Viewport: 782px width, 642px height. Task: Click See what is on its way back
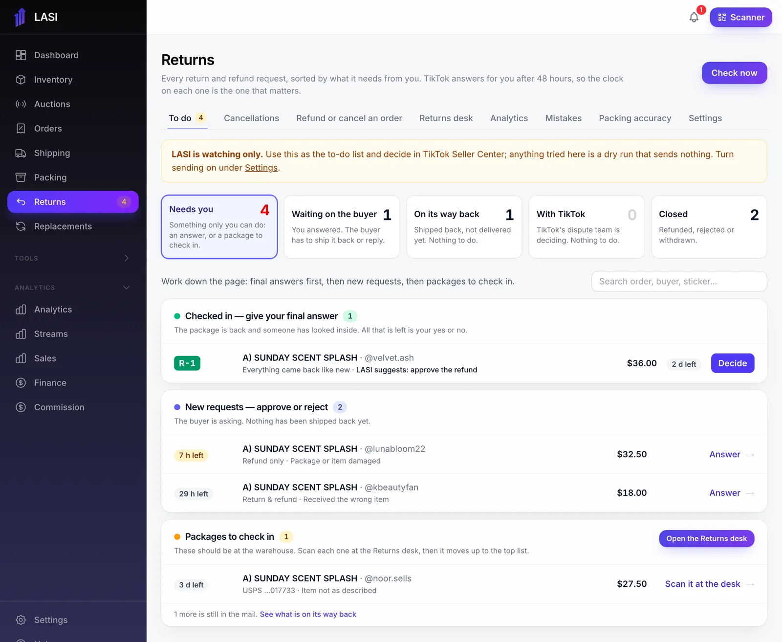(308, 614)
